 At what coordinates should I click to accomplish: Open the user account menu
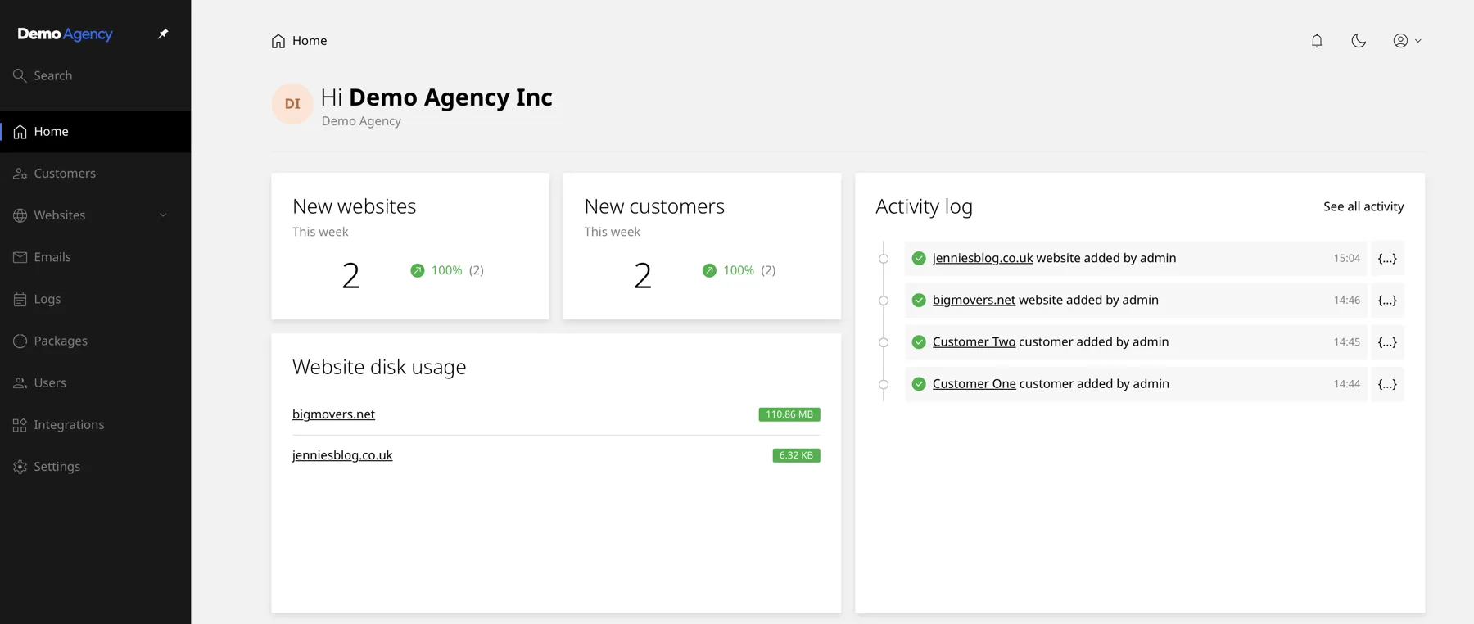click(x=1407, y=40)
